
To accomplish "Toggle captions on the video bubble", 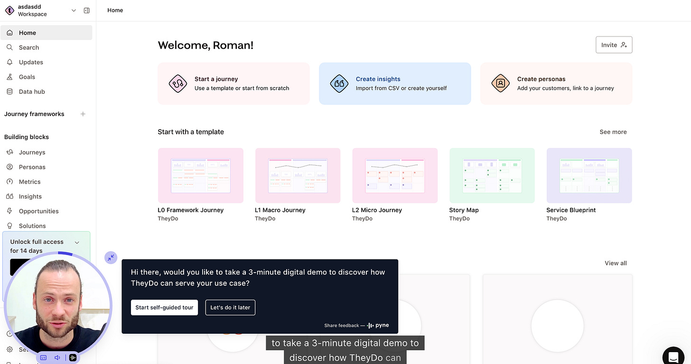I will 43,358.
